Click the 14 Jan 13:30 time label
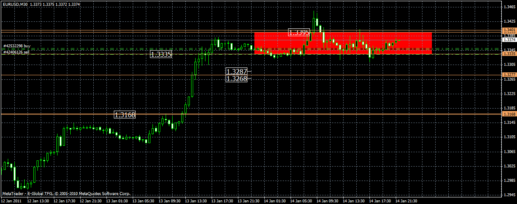 click(x=354, y=201)
